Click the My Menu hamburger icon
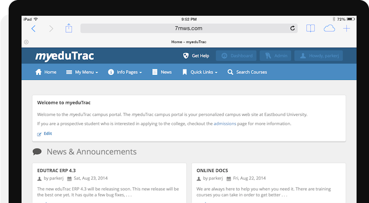The height and width of the screenshot is (203, 369). click(69, 72)
